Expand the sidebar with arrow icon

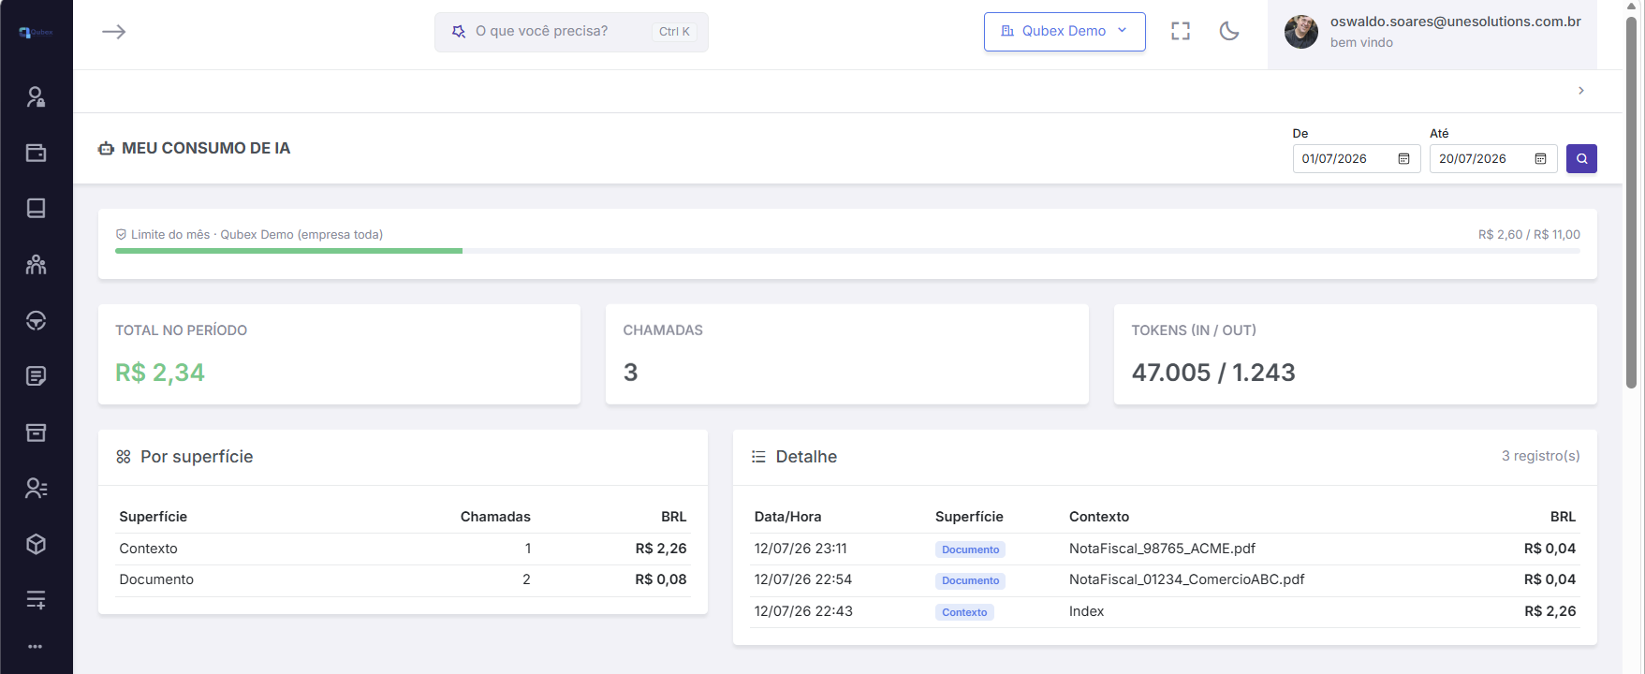point(114,32)
